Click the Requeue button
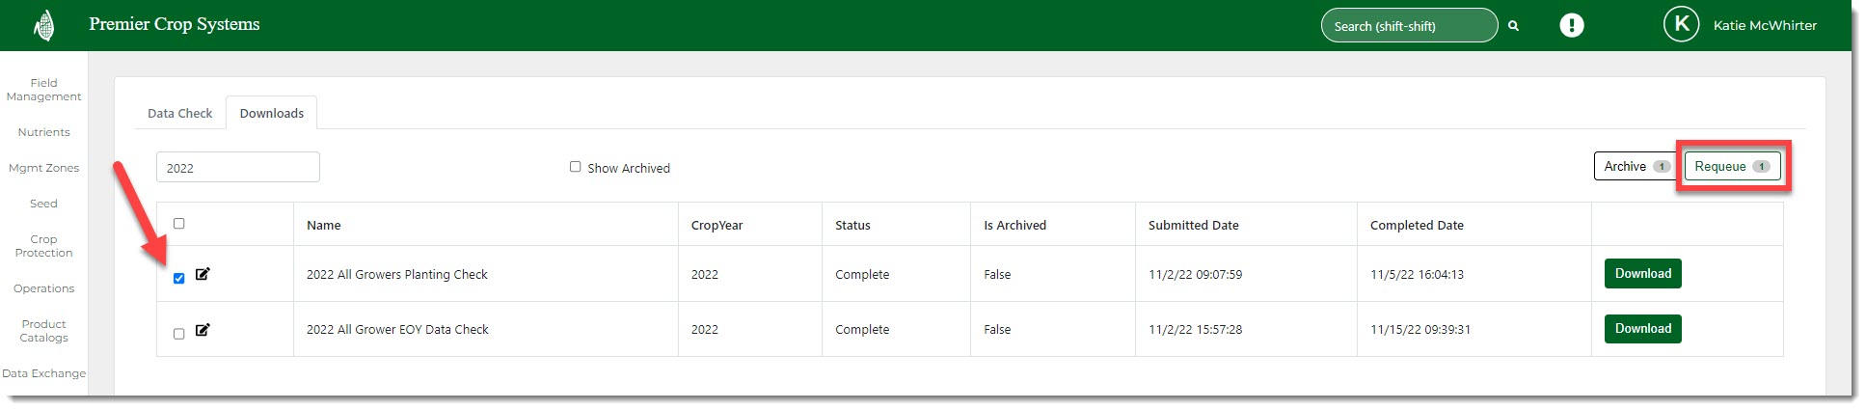 1731,166
